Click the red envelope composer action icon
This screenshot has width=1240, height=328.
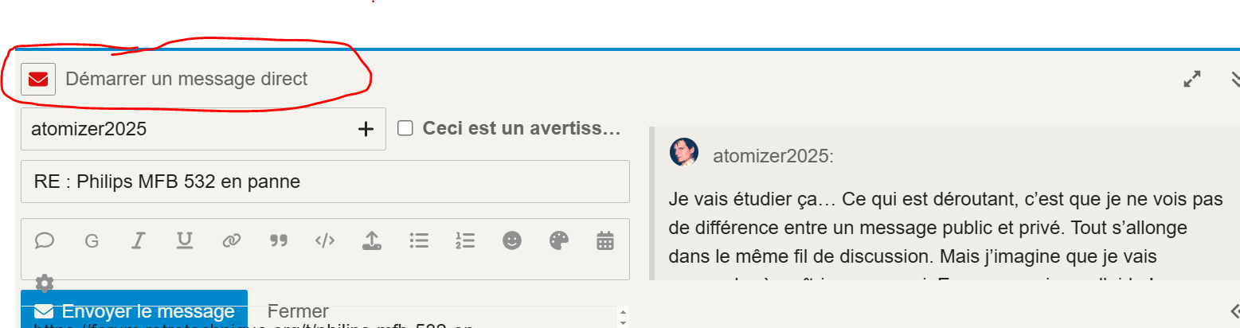pyautogui.click(x=38, y=79)
